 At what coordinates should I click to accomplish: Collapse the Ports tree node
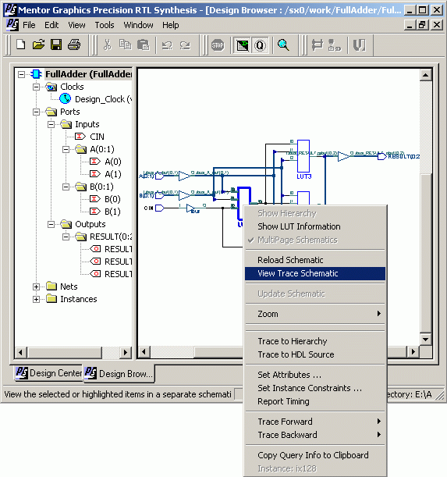point(36,112)
